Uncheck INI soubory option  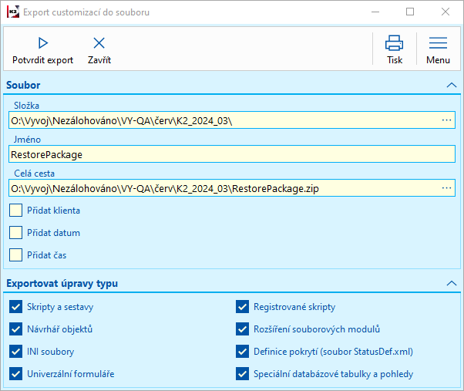(x=16, y=352)
